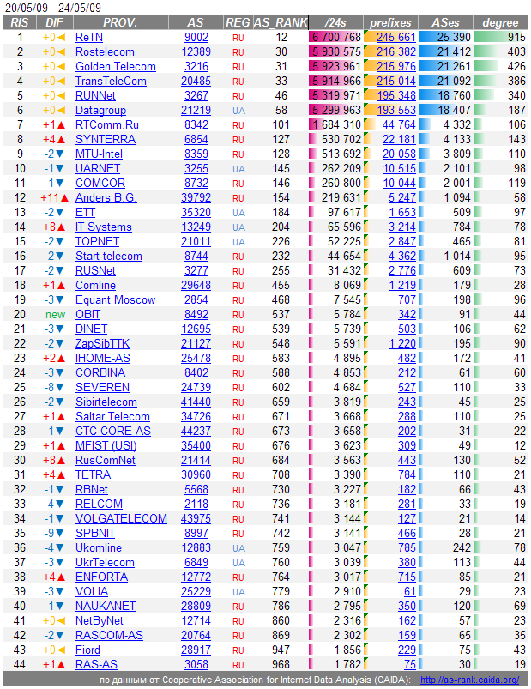Click the blue down arrow in SPBNIT row

pyautogui.click(x=60, y=534)
